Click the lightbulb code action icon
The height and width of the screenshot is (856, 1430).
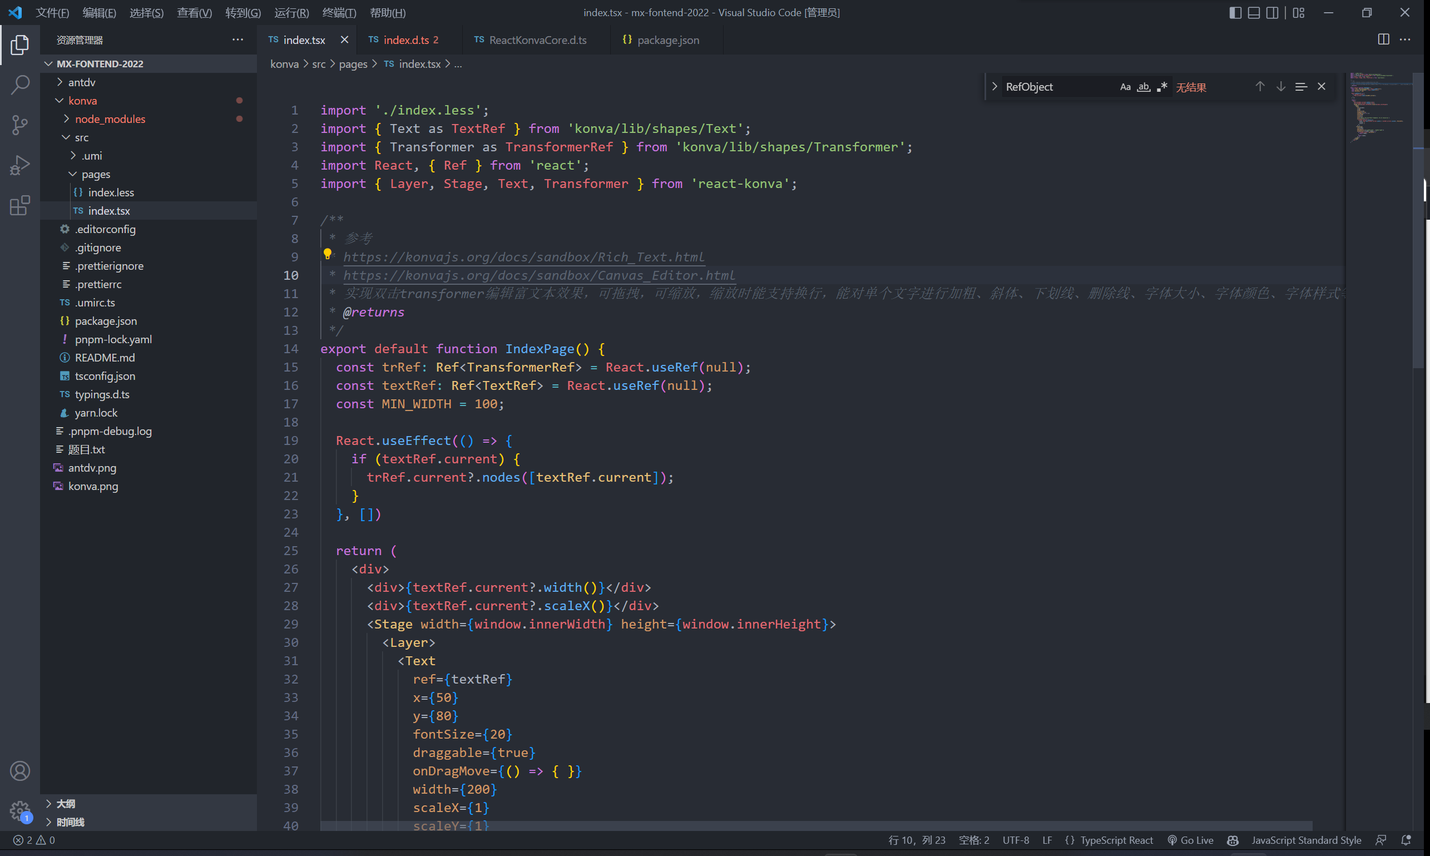[327, 254]
